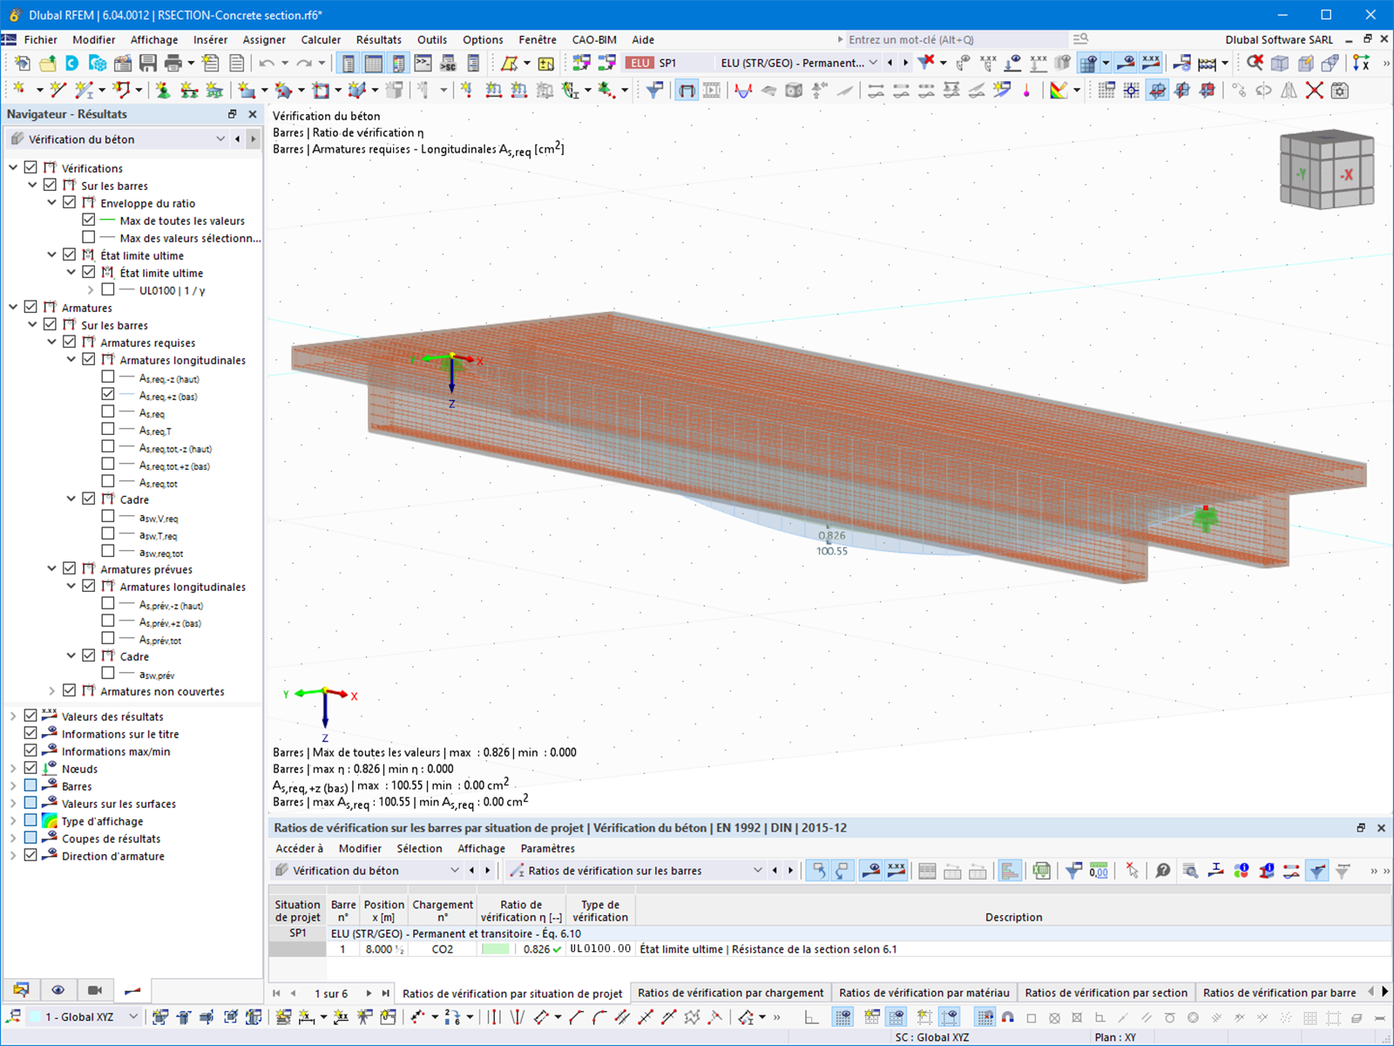The height and width of the screenshot is (1046, 1394).
Task: Enable the asw,V,req checkbox
Action: (108, 516)
